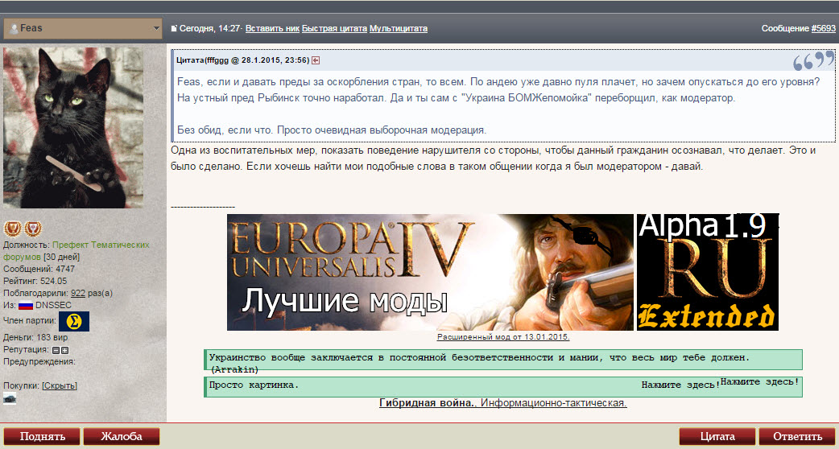Open the 922 thanks count link

(78, 293)
